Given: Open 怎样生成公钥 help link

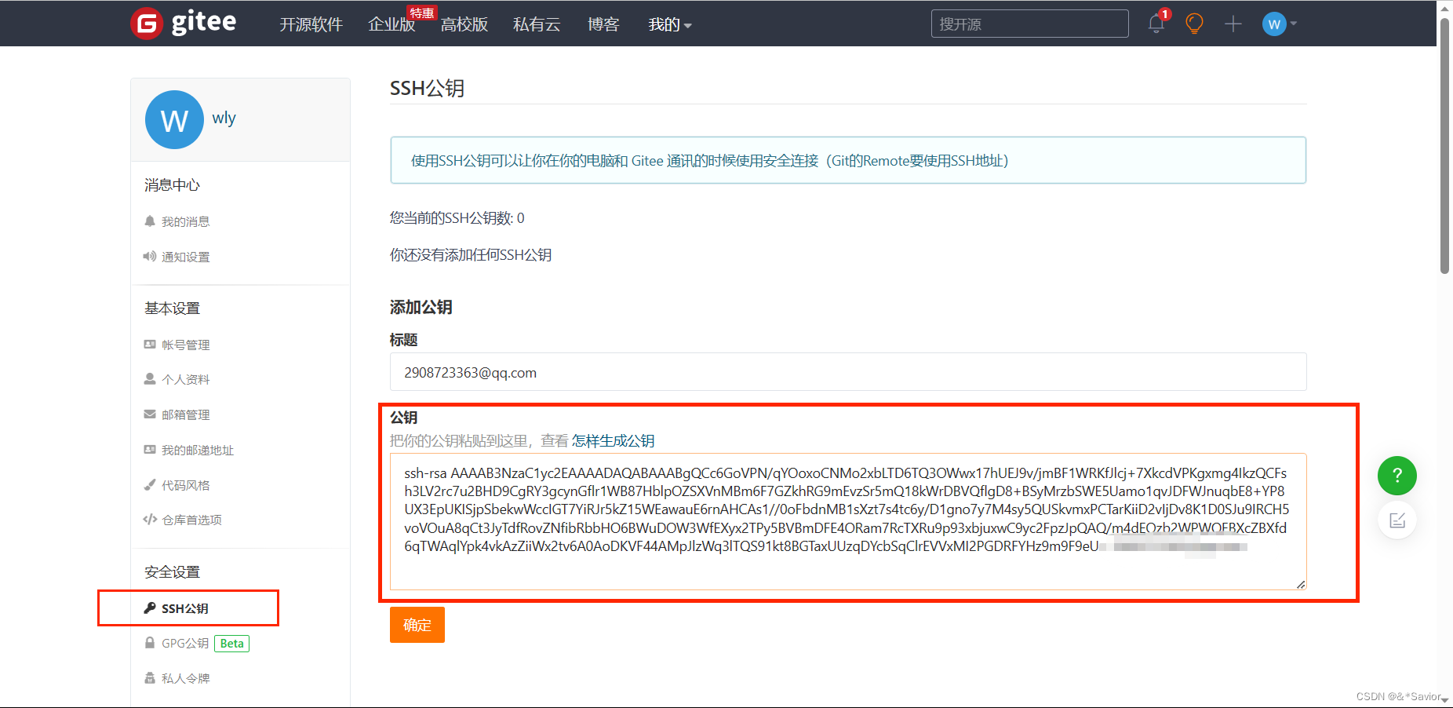Looking at the screenshot, I should [614, 441].
